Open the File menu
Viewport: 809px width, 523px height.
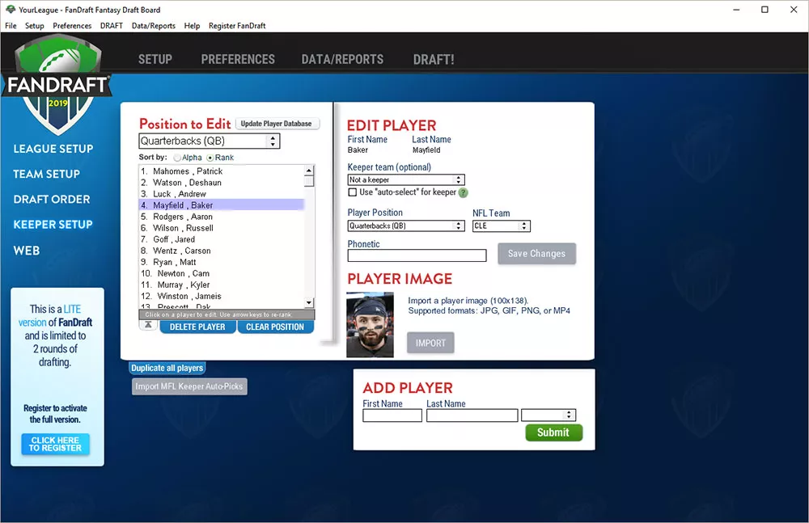[x=11, y=26]
